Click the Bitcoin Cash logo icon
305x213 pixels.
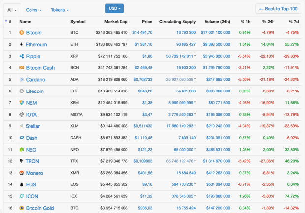[x=21, y=68]
